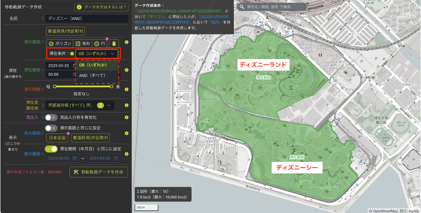Enable the 流出入分析を有効化 toggle
The height and width of the screenshot is (213, 421).
(51, 117)
